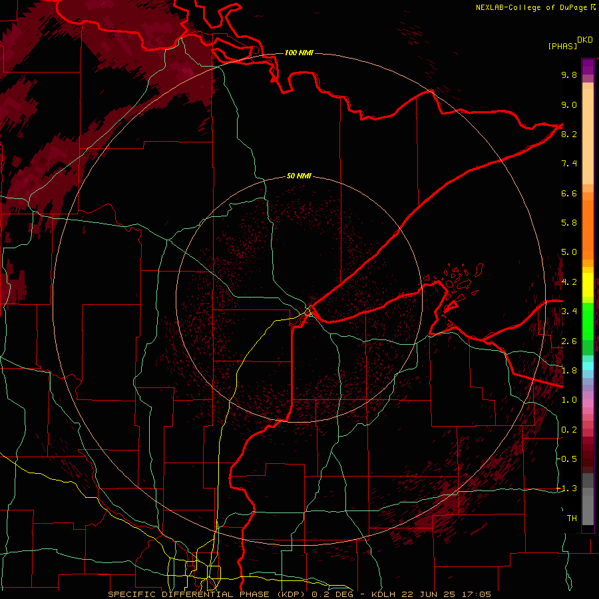
Task: Click the 7.4 legend value
Action: coord(569,164)
